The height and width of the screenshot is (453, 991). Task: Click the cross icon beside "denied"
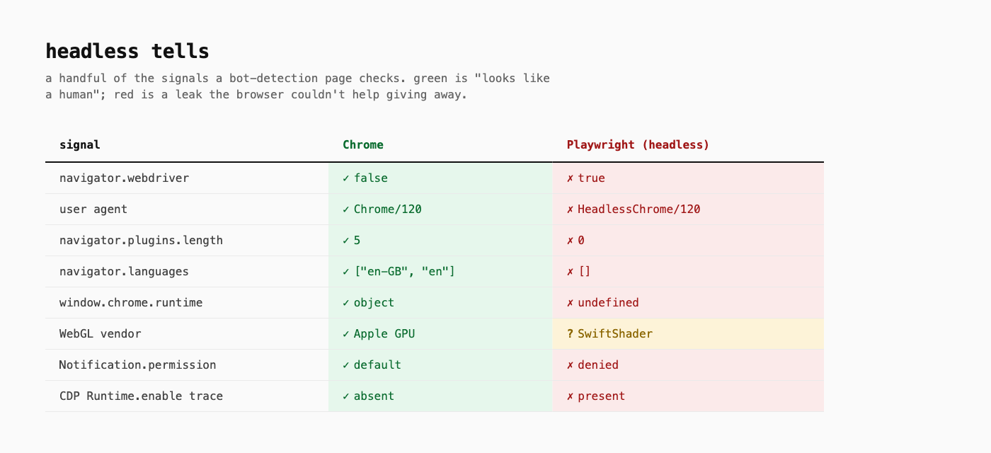pyautogui.click(x=570, y=365)
